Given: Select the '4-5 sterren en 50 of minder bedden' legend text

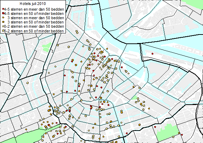Looking at the screenshot, I should pos(34,14).
